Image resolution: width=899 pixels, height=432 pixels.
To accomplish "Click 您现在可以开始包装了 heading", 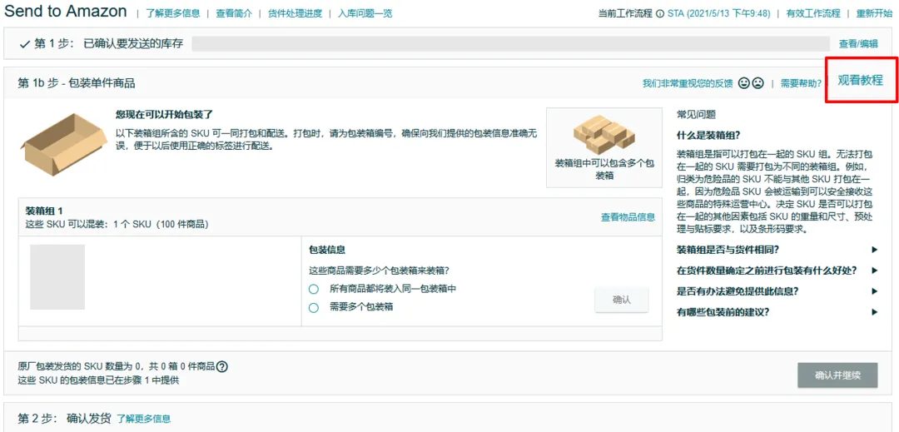I will click(x=165, y=115).
